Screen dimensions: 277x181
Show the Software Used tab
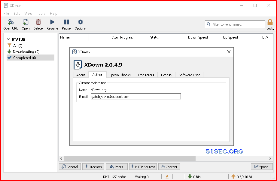[x=189, y=75]
